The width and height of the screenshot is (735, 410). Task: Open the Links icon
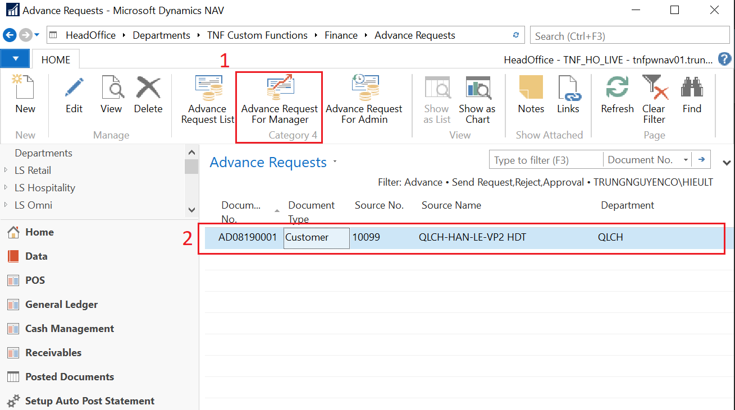tap(568, 94)
